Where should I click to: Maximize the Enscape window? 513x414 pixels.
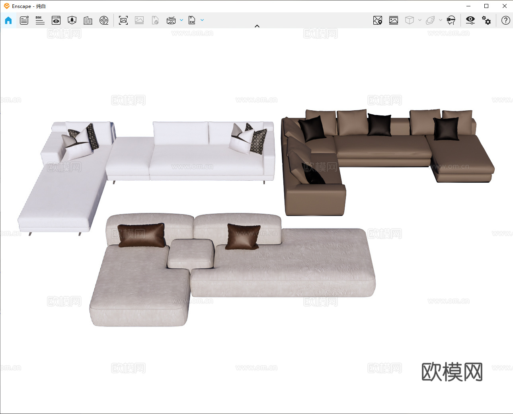pyautogui.click(x=486, y=6)
